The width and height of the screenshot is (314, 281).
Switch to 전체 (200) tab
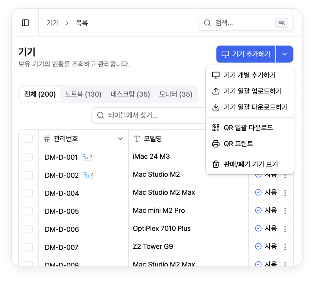click(x=40, y=94)
